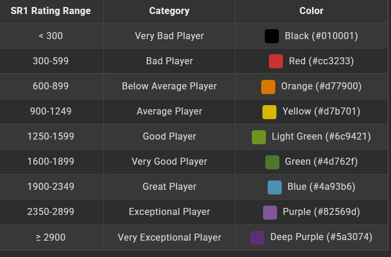
Task: Select the light green color swatch
Action: [x=259, y=137]
